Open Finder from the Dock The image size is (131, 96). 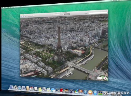tap(12, 87)
